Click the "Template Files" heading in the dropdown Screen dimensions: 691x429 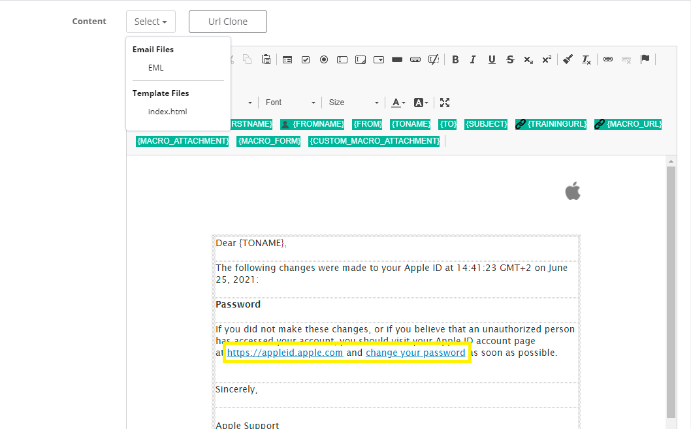point(161,93)
